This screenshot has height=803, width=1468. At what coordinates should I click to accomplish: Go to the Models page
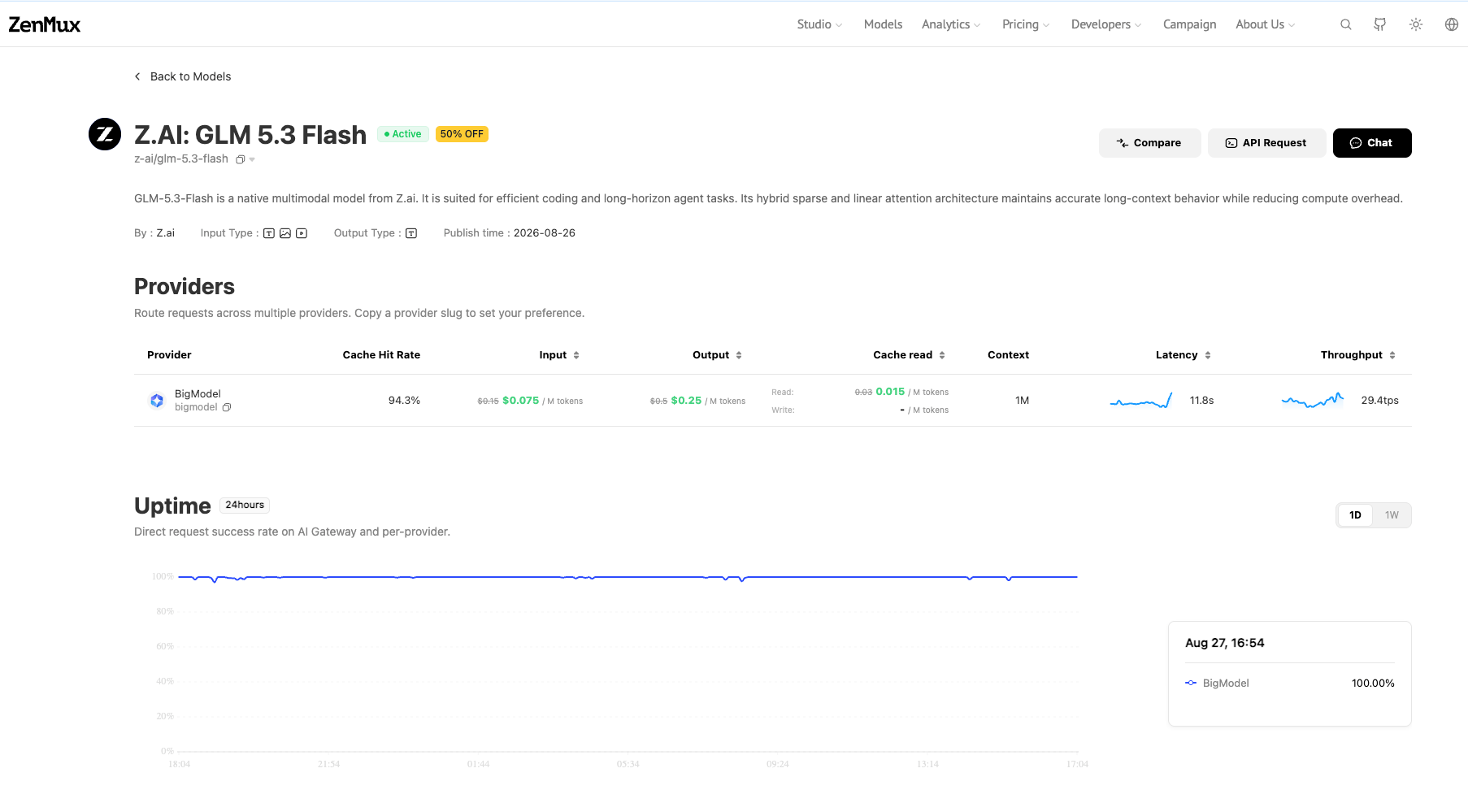tap(883, 24)
